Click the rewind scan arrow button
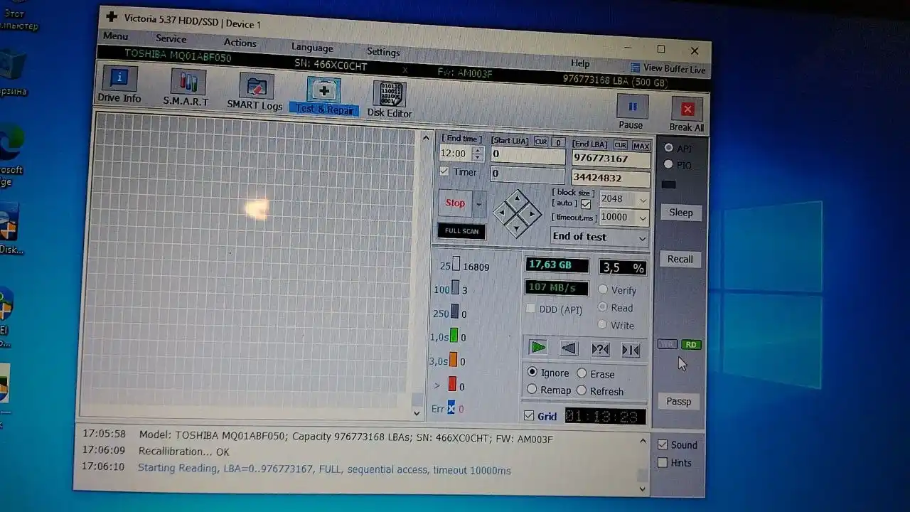910x512 pixels. (x=569, y=348)
